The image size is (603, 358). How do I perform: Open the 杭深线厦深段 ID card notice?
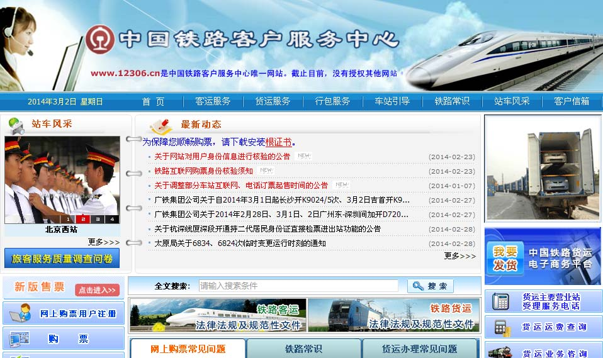tap(268, 229)
